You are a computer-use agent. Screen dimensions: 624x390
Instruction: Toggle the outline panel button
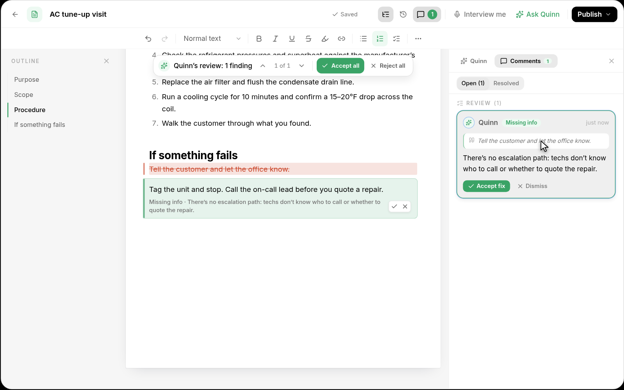tap(386, 14)
